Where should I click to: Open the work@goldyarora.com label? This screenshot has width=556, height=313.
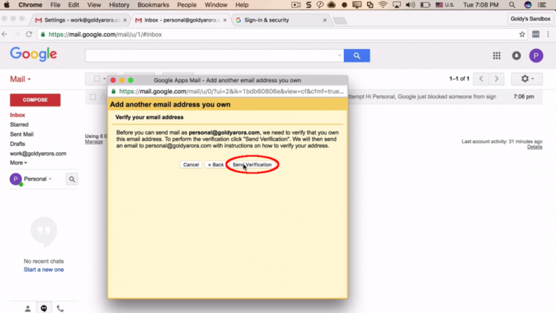pyautogui.click(x=38, y=153)
